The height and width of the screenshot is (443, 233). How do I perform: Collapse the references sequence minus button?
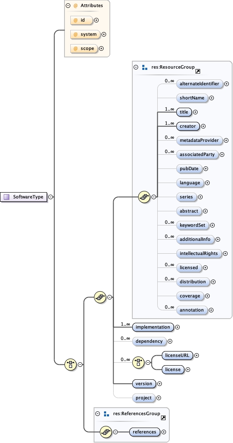coord(115,432)
